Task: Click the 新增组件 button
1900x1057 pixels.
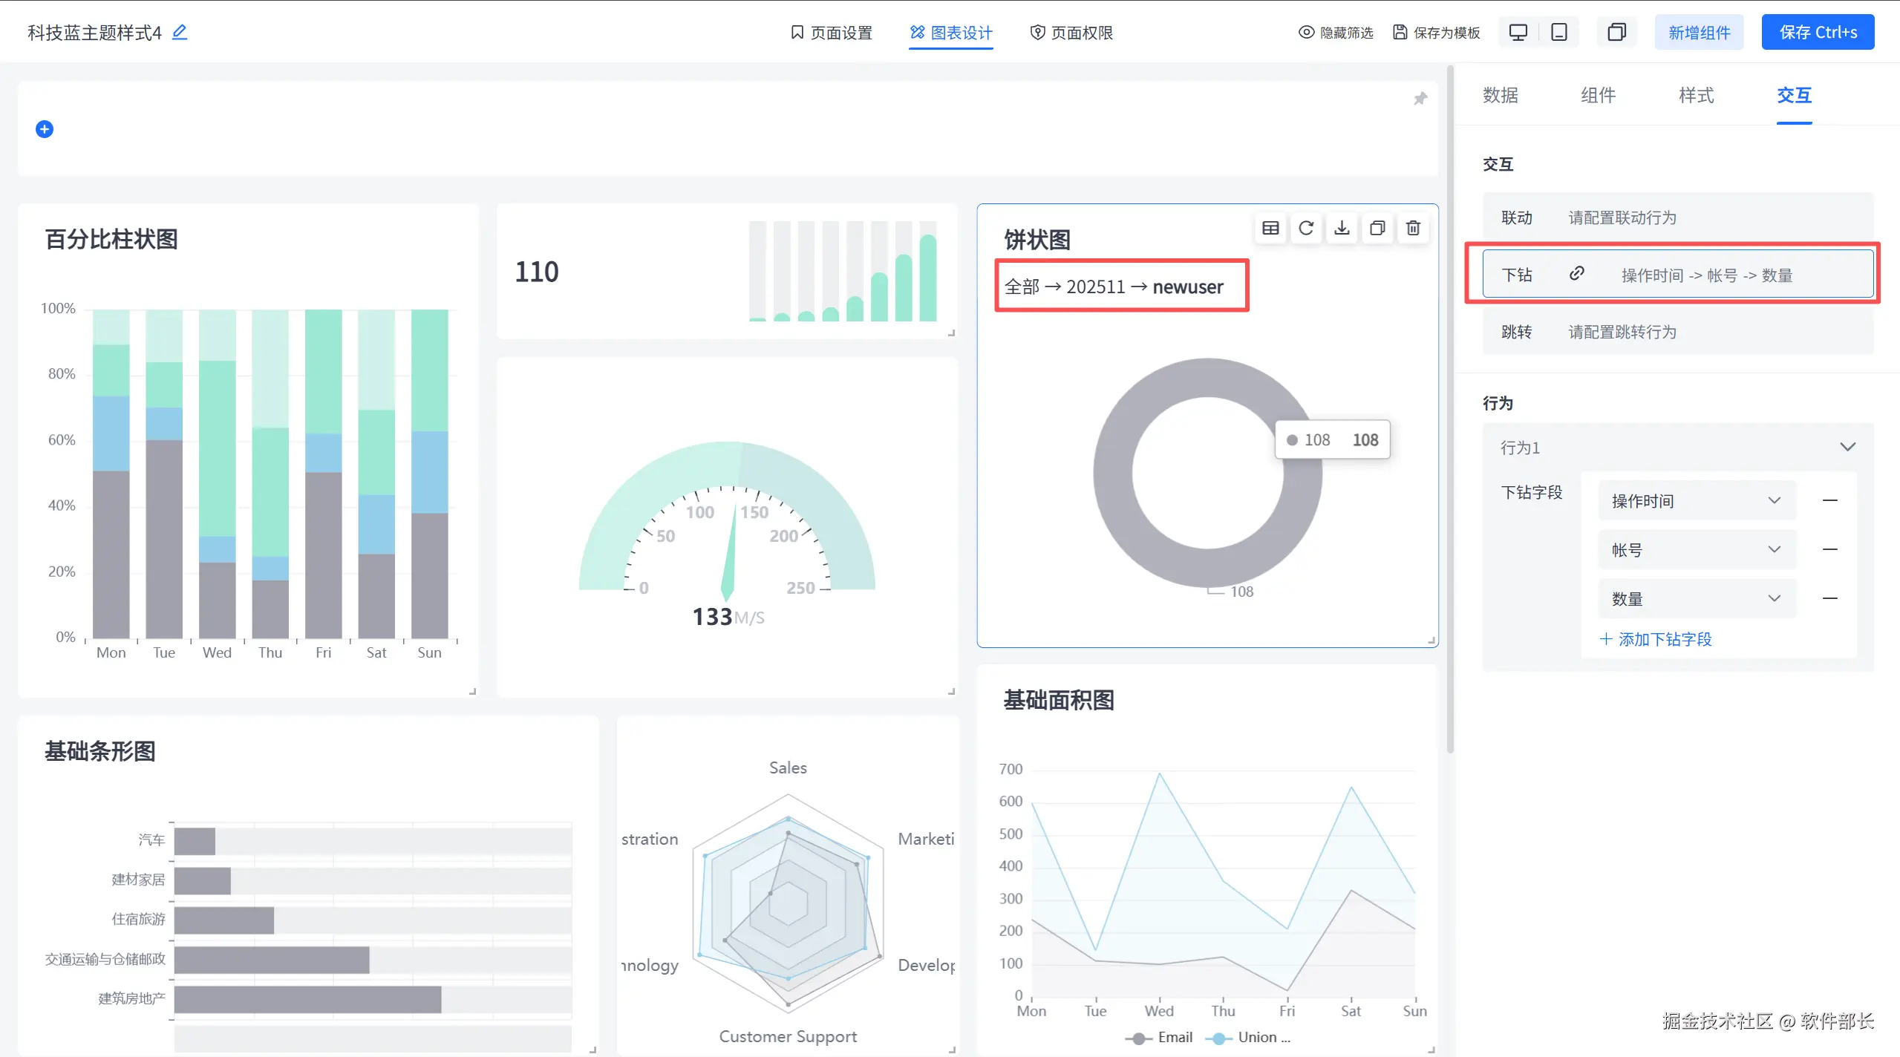Action: click(x=1699, y=32)
